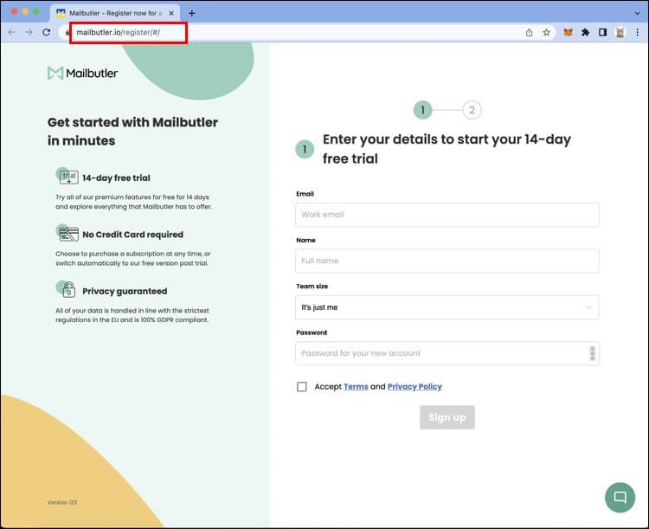Viewport: 649px width, 529px height.
Task: Open the Privacy Policy link
Action: click(414, 386)
